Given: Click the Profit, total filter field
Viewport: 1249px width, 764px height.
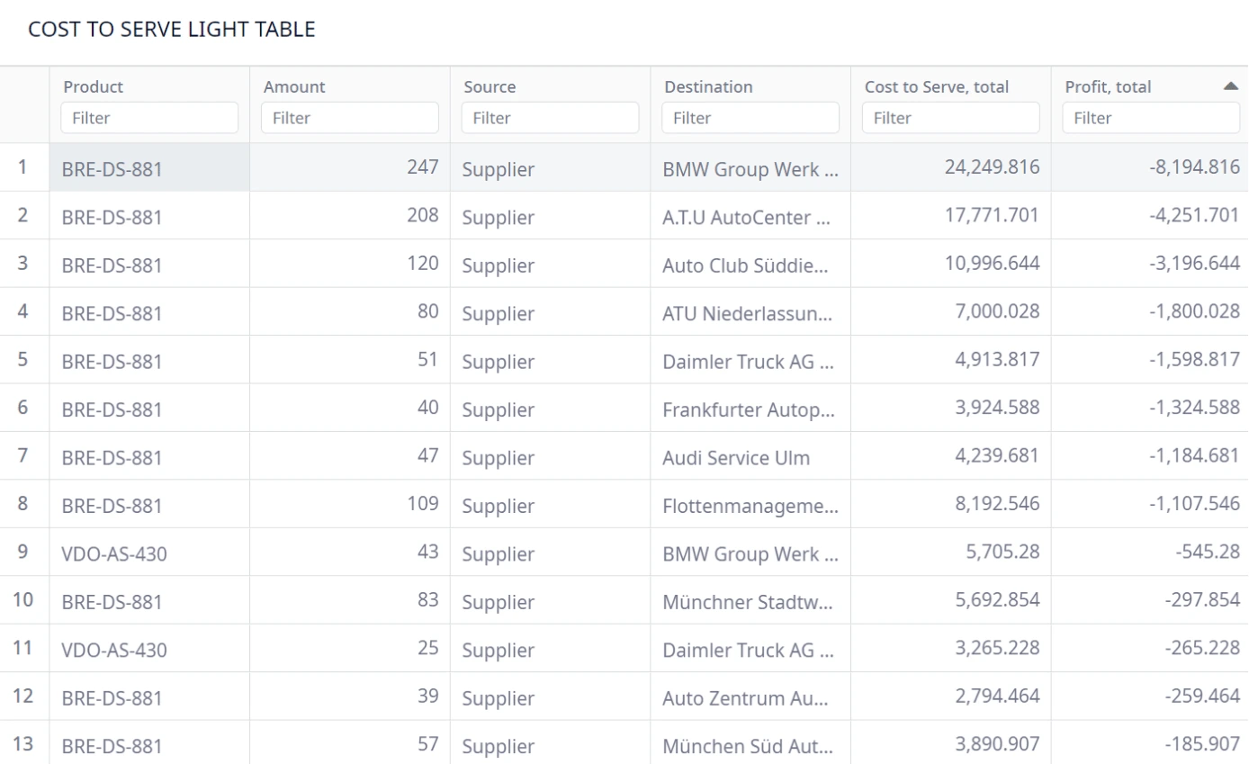Looking at the screenshot, I should 1151,118.
